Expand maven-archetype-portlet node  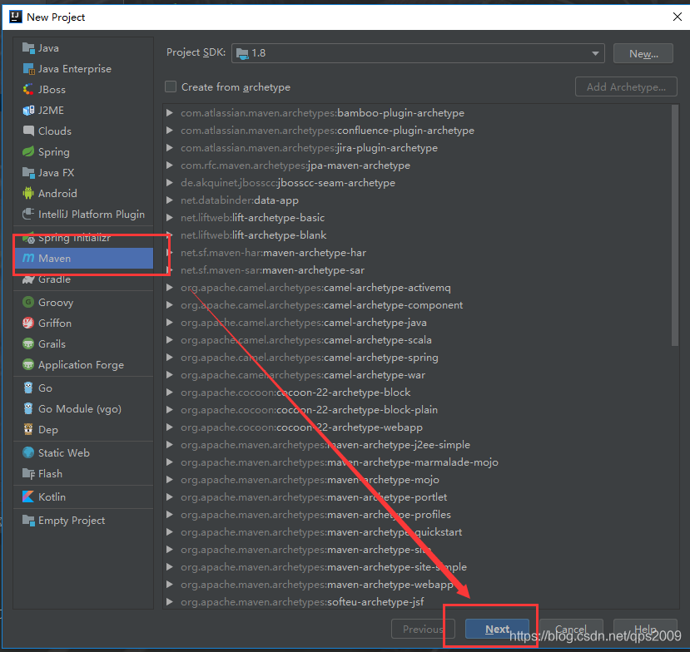pos(170,497)
